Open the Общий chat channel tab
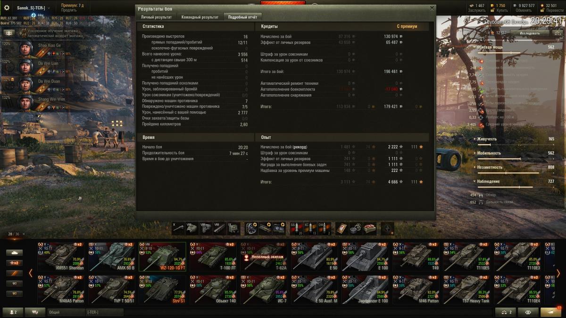This screenshot has height=318, width=566. (66, 312)
